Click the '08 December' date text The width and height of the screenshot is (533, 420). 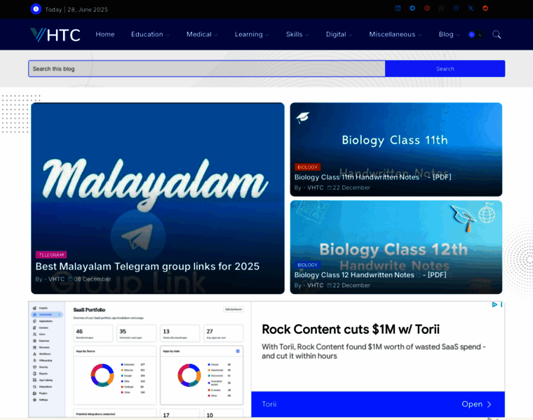(92, 279)
